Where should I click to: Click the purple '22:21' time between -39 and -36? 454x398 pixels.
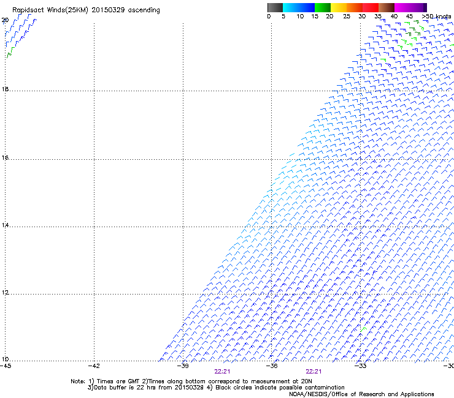pos(222,372)
